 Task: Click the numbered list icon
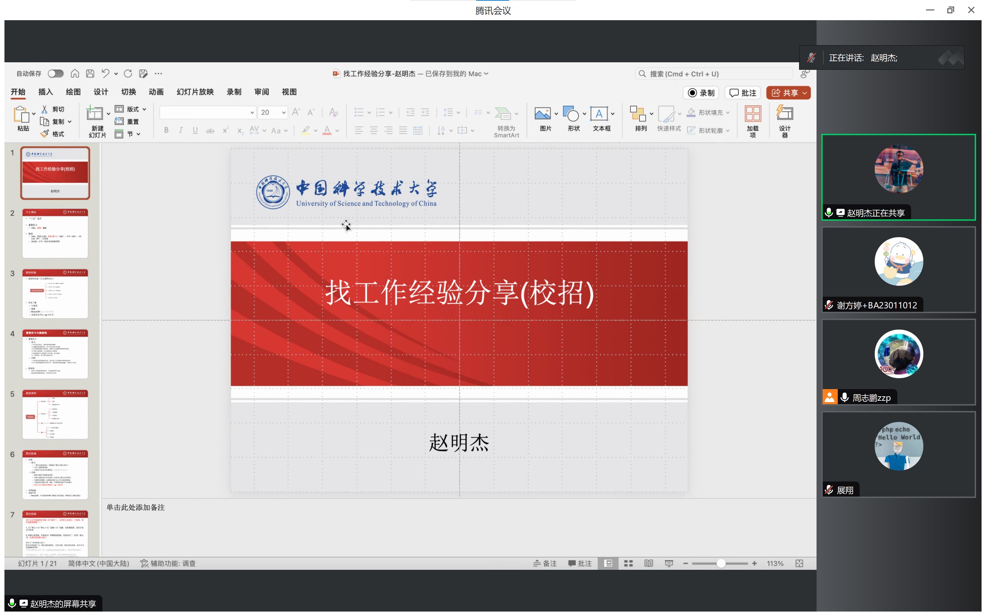[380, 112]
